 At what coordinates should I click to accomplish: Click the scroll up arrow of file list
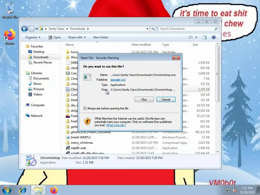pos(218,44)
